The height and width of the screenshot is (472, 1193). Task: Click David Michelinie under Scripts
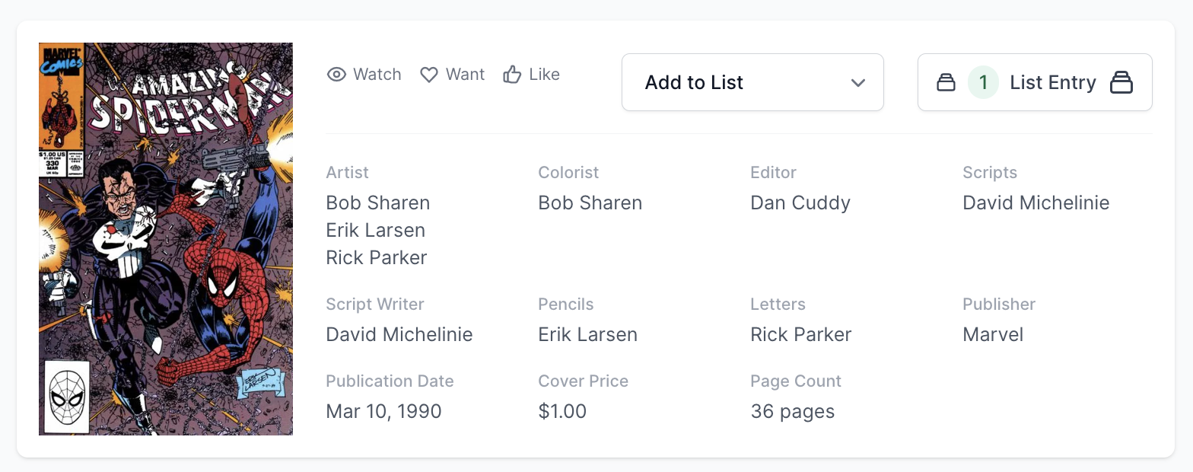click(1036, 203)
